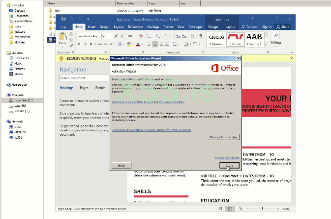
Task: Open the Franklin Gothic font name dropdown
Action: point(99,36)
